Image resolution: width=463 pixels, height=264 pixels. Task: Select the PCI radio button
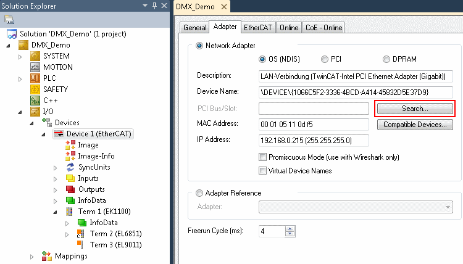325,59
